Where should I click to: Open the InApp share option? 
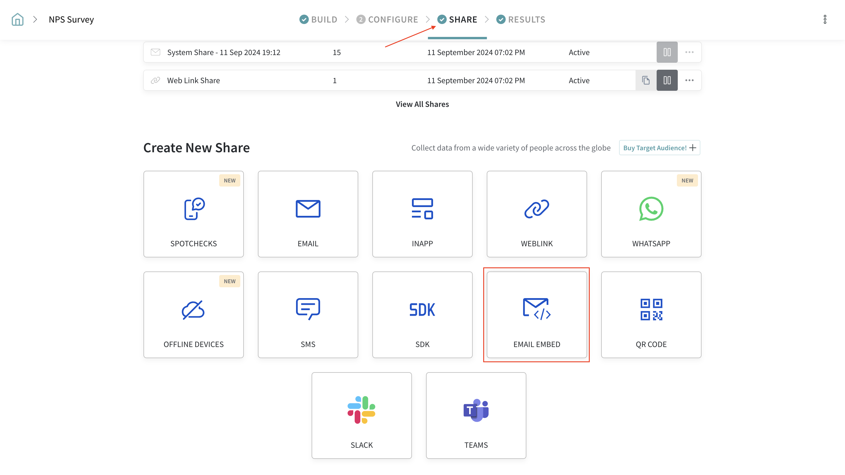coord(422,214)
